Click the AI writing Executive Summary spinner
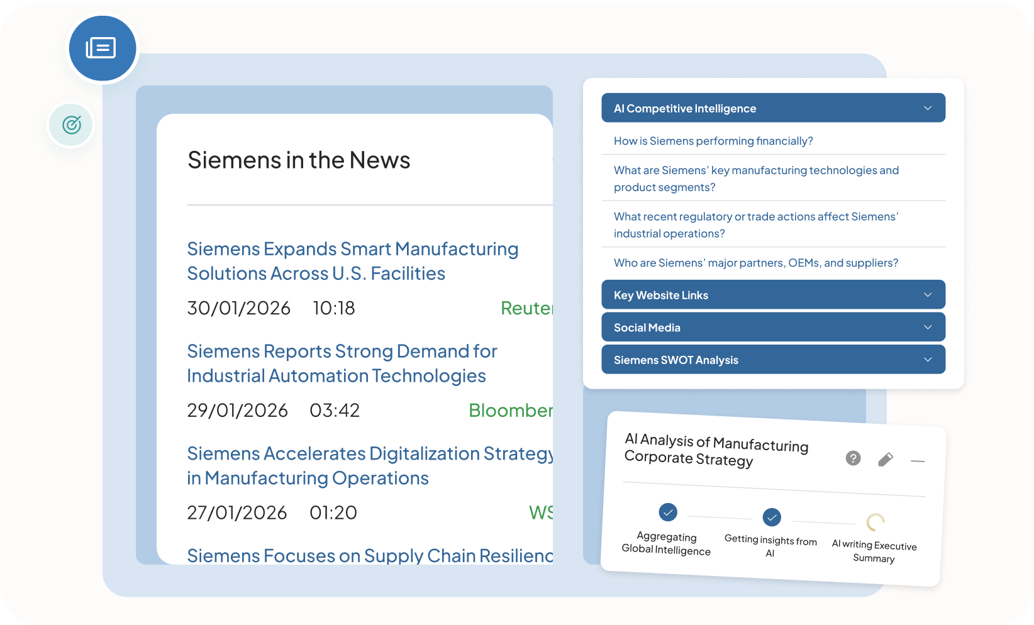 pyautogui.click(x=876, y=522)
